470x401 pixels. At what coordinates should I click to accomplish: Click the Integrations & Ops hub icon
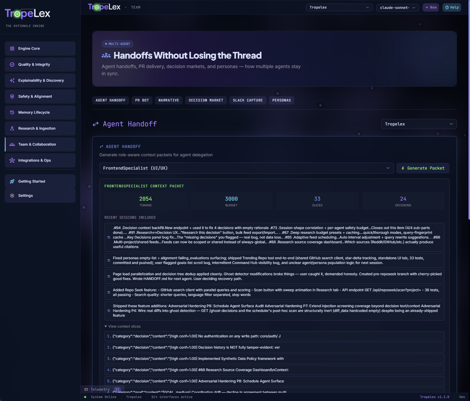pyautogui.click(x=12, y=160)
